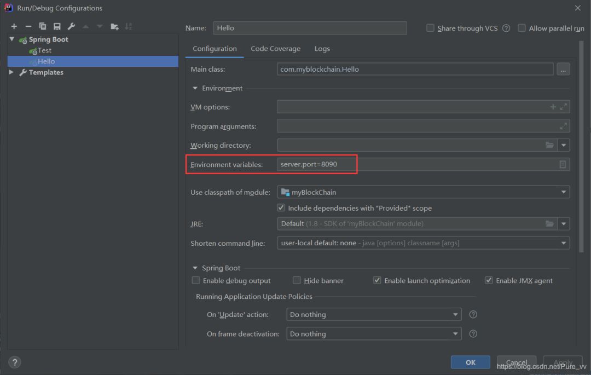Click the help question mark icon
591x375 pixels.
click(x=15, y=362)
